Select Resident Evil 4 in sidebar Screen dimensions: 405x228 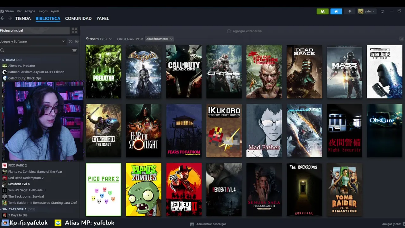tap(19, 184)
